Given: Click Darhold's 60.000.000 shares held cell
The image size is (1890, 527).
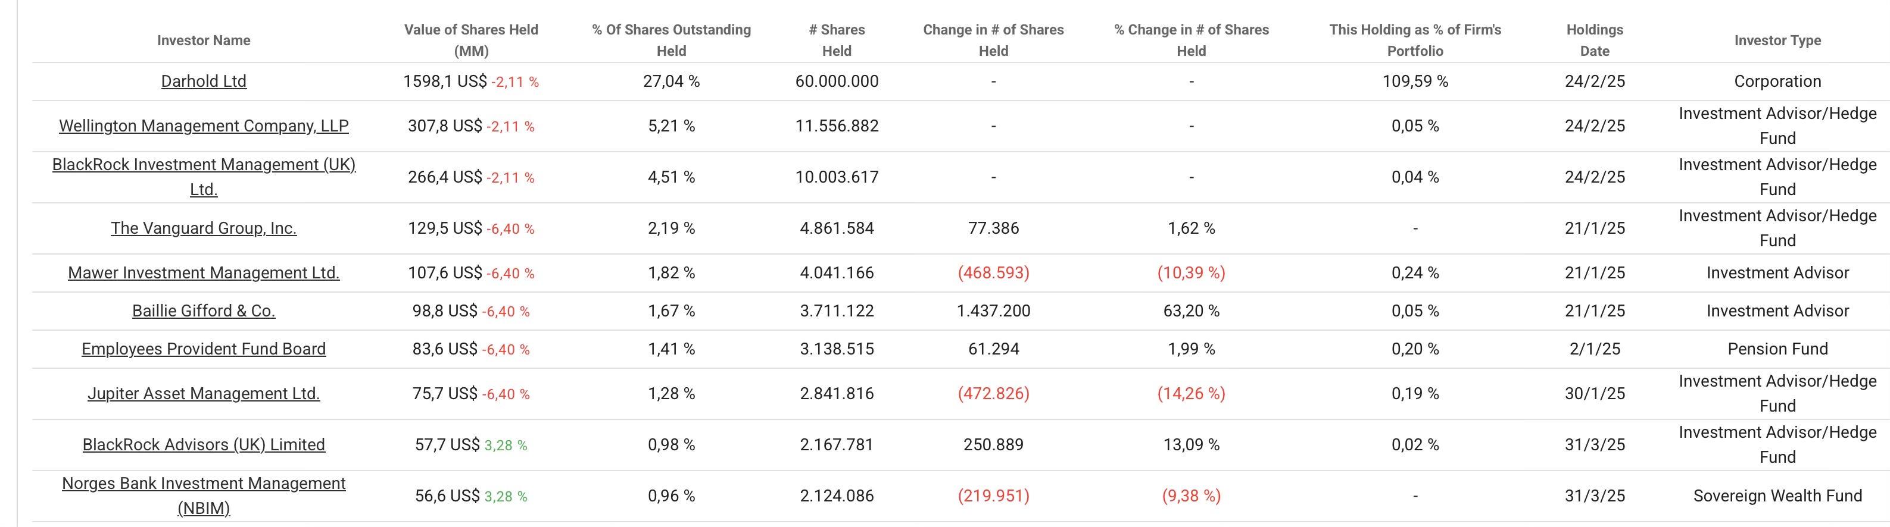Looking at the screenshot, I should click(x=837, y=81).
